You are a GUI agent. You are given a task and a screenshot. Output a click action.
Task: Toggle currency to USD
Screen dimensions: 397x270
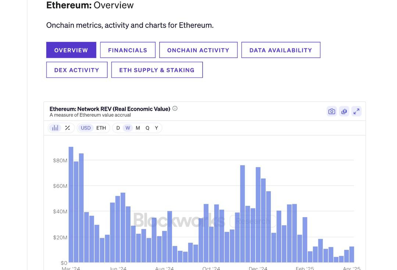tap(86, 128)
